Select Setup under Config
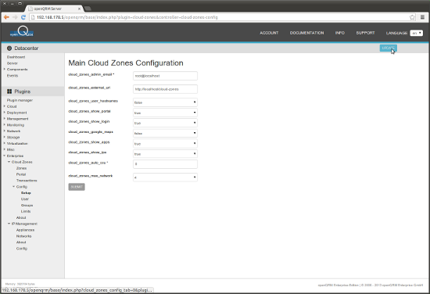 (x=26, y=193)
